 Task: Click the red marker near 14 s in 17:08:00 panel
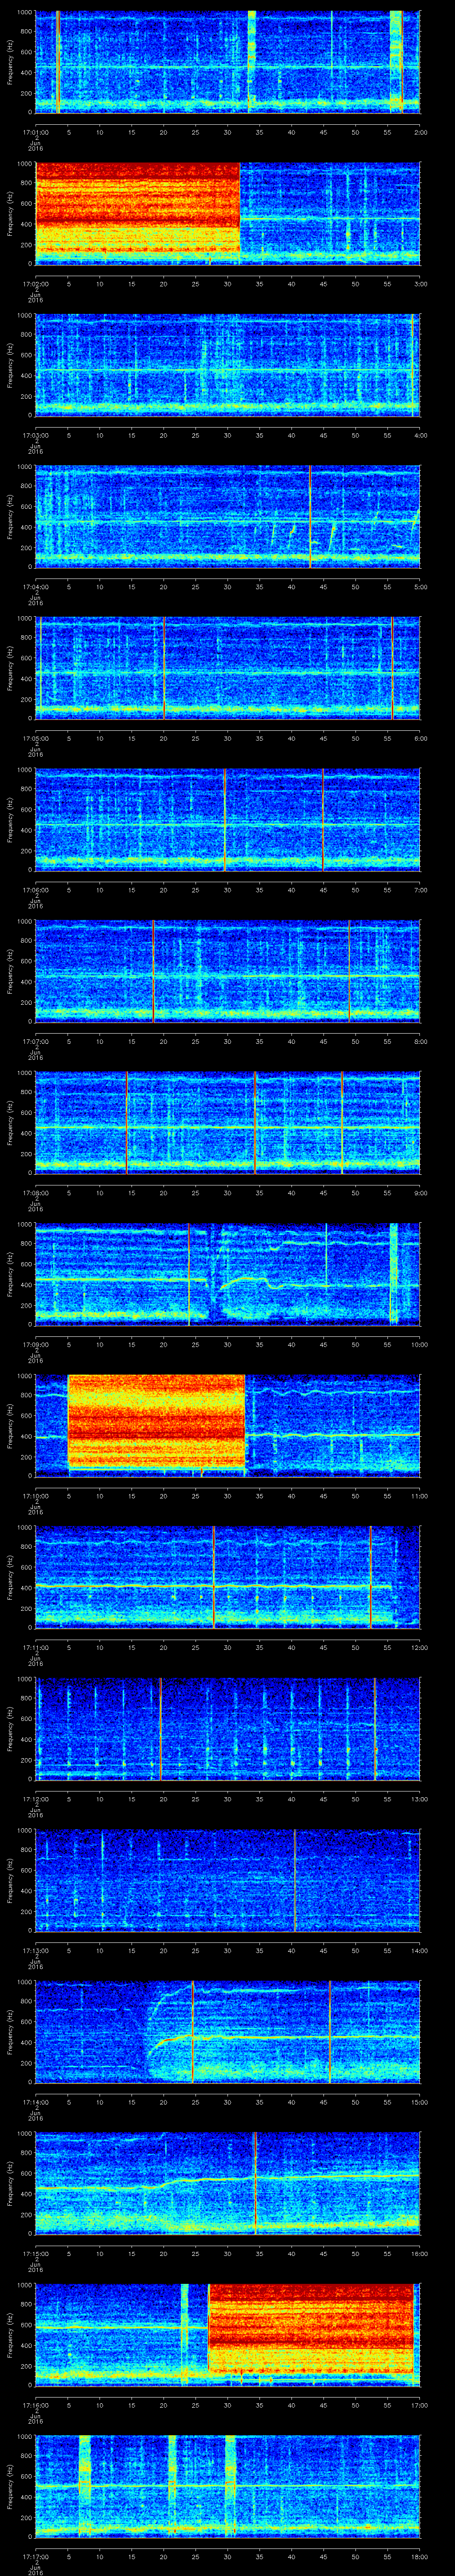127,1123
